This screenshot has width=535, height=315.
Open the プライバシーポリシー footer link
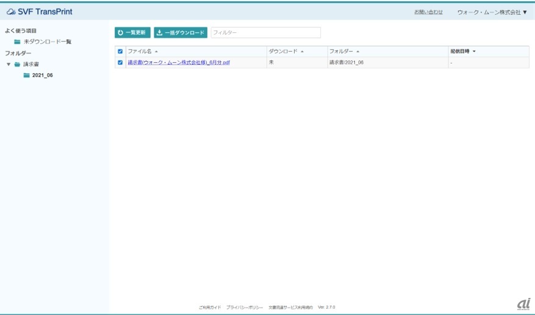coord(244,307)
